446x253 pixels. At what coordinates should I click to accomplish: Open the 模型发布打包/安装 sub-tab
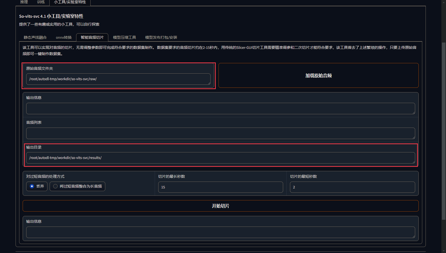pos(161,37)
